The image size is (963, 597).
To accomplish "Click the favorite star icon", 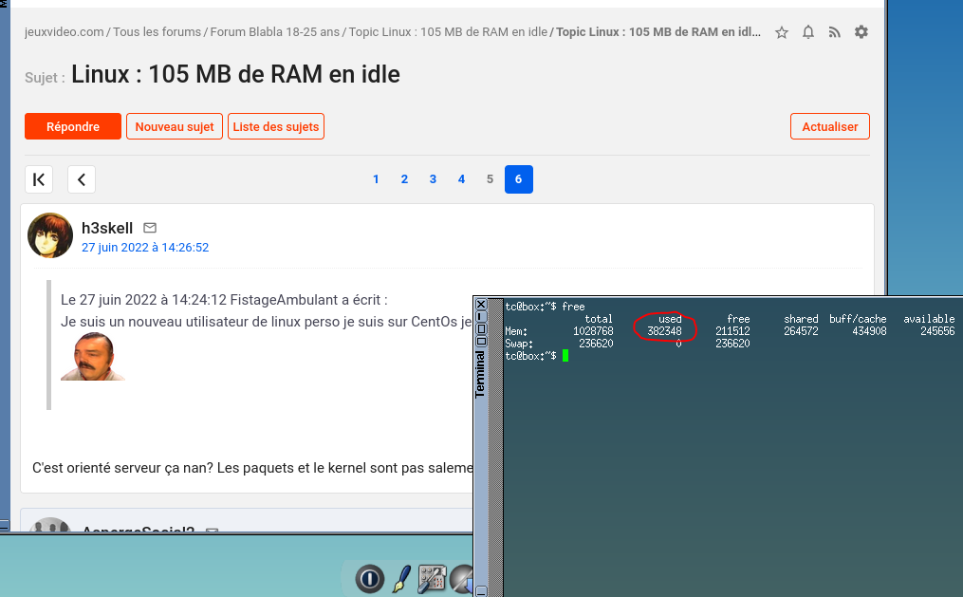I will [x=782, y=32].
